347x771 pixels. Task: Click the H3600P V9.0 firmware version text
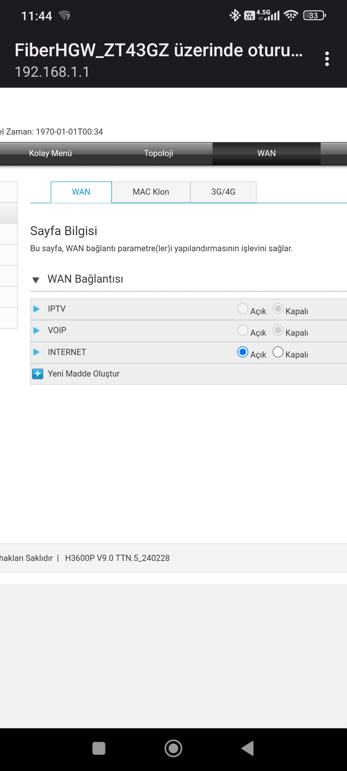coord(117,558)
